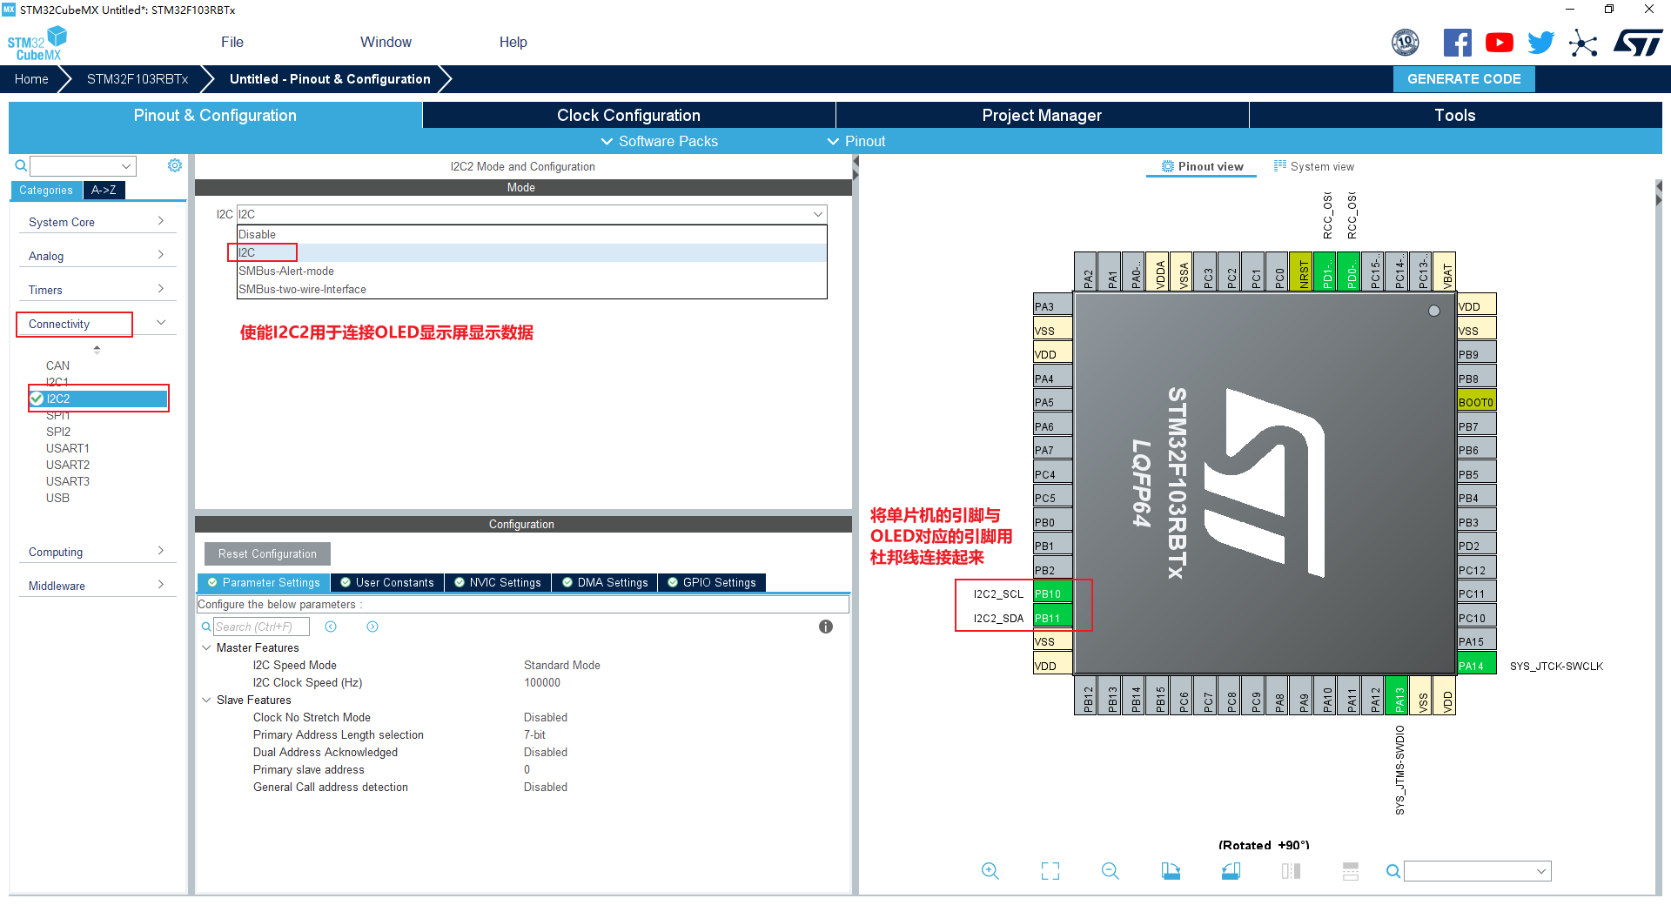Open the GPIO Settings tab
This screenshot has height=905, width=1671.
[712, 582]
